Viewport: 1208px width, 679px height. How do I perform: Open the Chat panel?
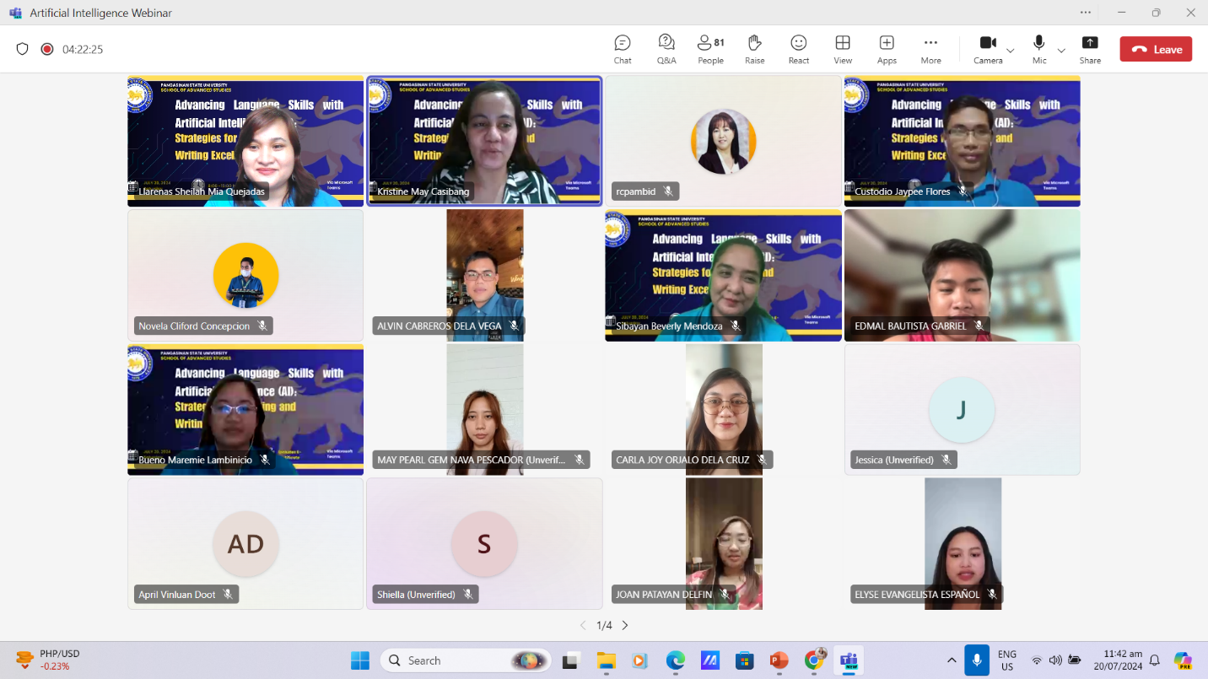[x=623, y=49]
